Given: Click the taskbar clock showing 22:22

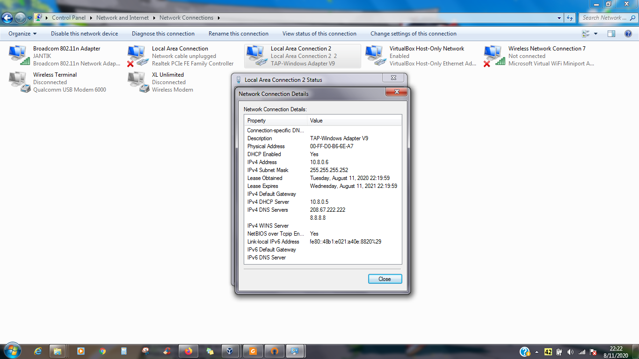Looking at the screenshot, I should (x=616, y=352).
